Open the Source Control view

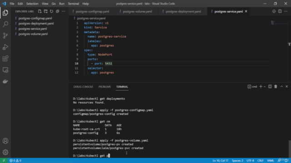click(5, 35)
